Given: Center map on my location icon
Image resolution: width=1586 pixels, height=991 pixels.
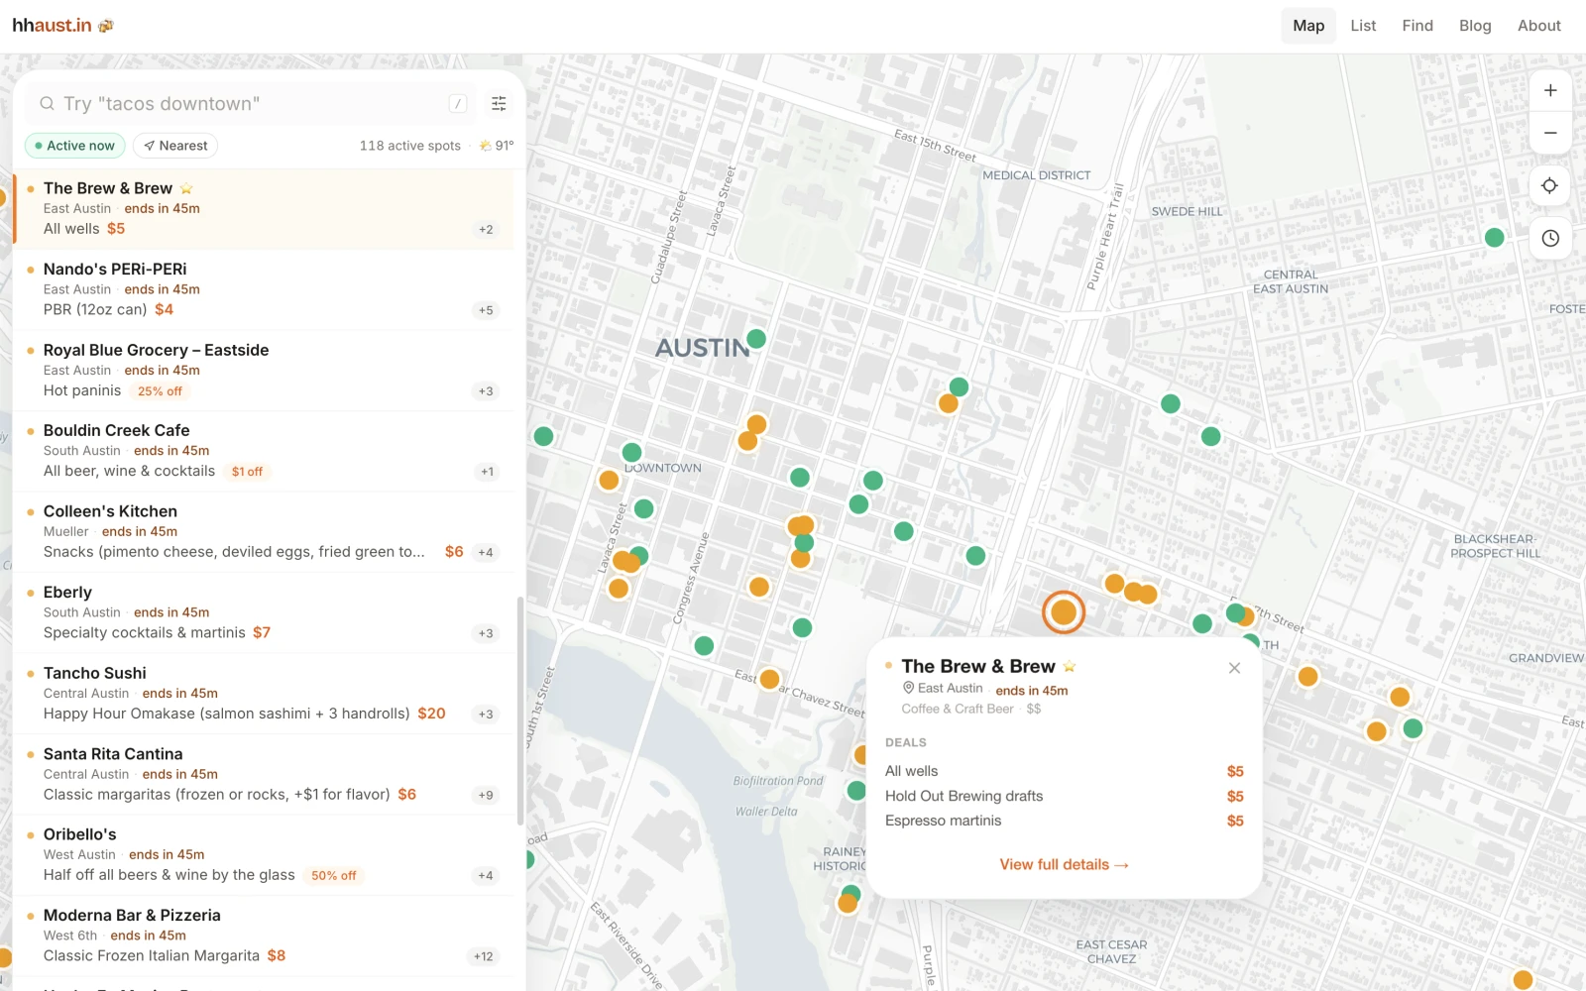Looking at the screenshot, I should point(1550,185).
